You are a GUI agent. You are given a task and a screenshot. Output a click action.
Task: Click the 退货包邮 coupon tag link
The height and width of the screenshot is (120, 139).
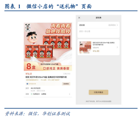coord(33,80)
